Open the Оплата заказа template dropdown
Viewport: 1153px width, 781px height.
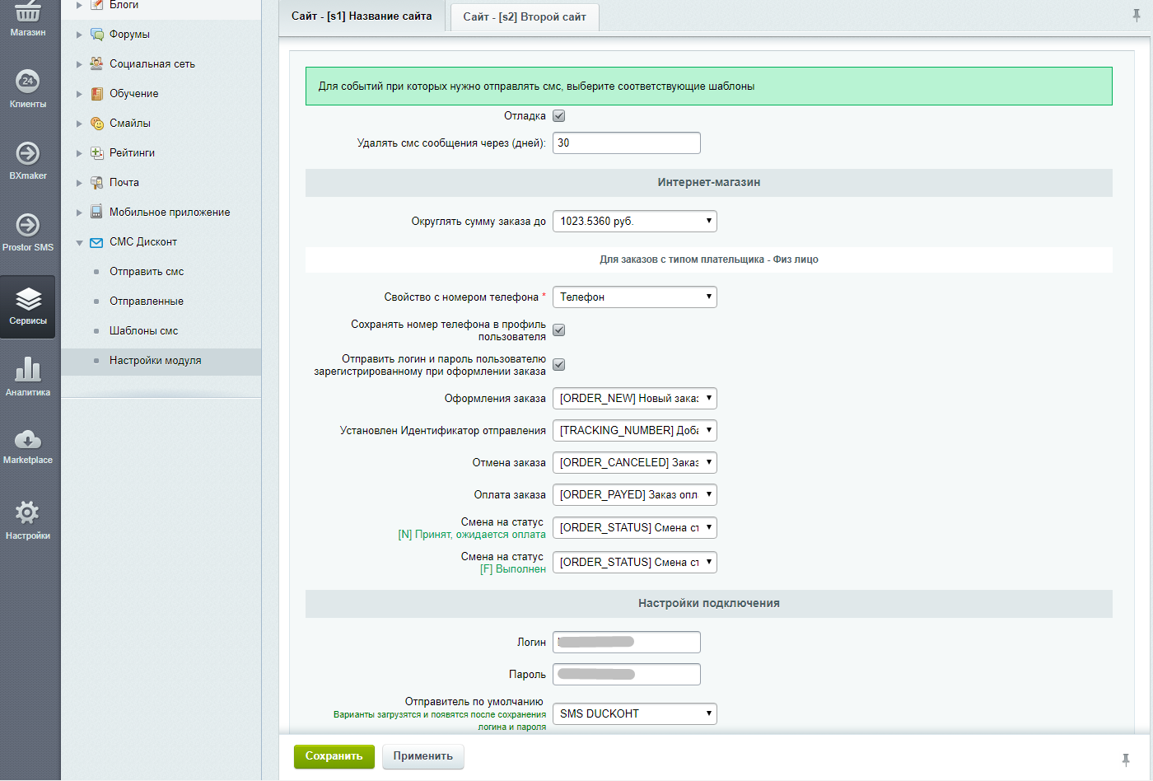pyautogui.click(x=634, y=495)
